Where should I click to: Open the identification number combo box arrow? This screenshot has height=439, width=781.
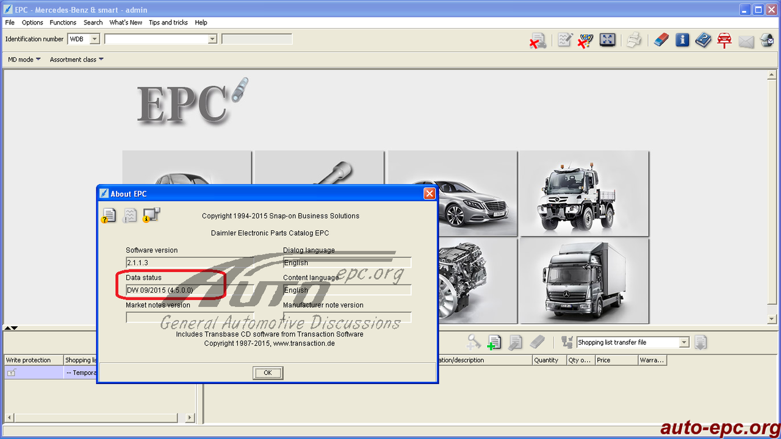point(212,39)
